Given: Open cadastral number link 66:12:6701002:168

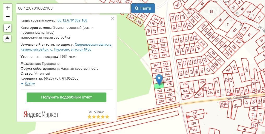Looking at the screenshot, I should (72, 20).
